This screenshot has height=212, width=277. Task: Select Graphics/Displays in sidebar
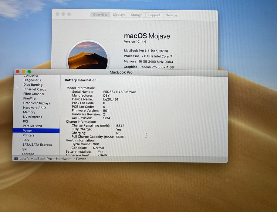tap(37, 103)
